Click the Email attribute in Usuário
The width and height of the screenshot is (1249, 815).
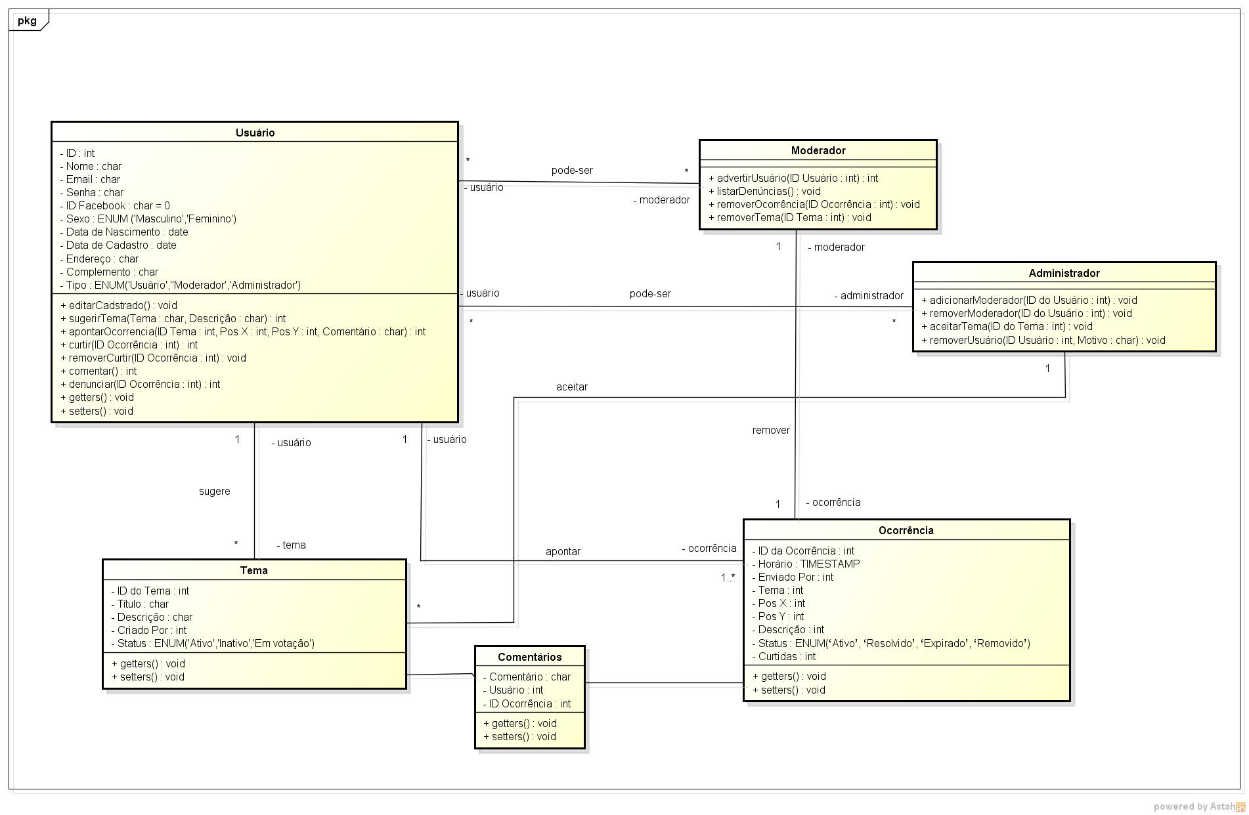[93, 180]
